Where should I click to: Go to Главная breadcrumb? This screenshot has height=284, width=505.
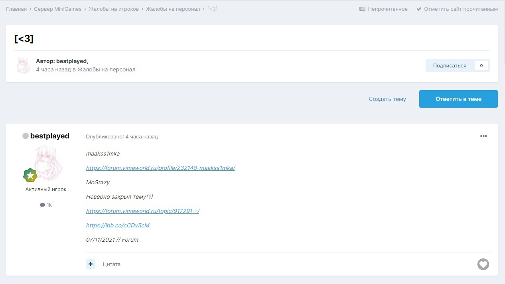point(16,9)
